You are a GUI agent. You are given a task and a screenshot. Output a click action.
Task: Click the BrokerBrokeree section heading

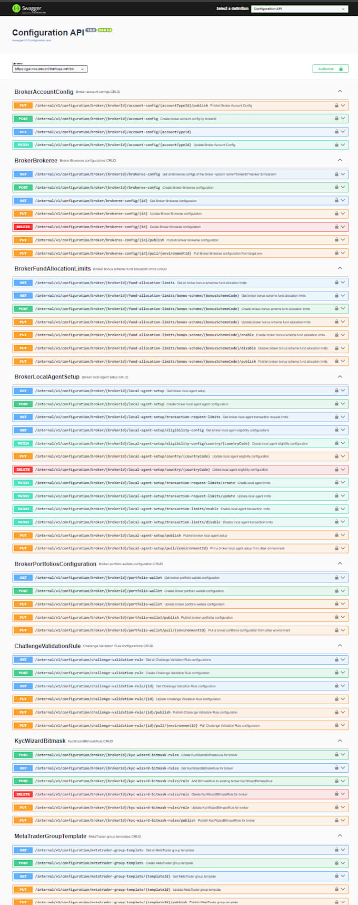point(36,160)
